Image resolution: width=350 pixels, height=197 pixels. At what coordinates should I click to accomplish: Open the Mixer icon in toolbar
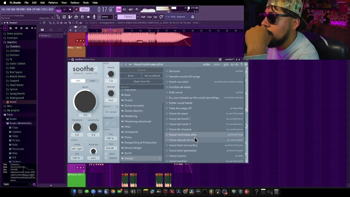(82, 17)
